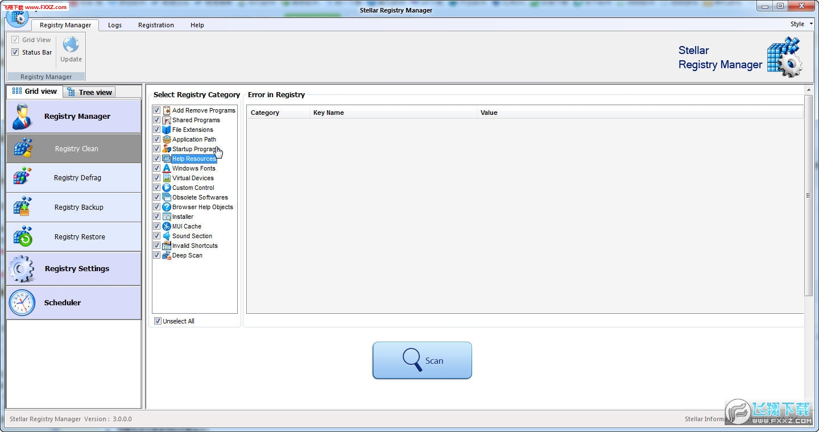Image resolution: width=819 pixels, height=432 pixels.
Task: Uncheck the Help Resources checkbox
Action: [x=157, y=159]
